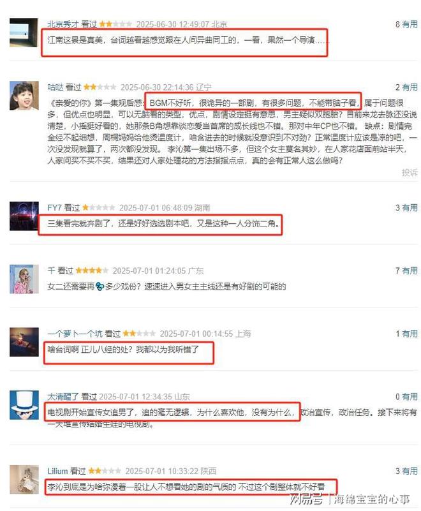Open 太清醒了's top-hat cartoon avatar

24,405
